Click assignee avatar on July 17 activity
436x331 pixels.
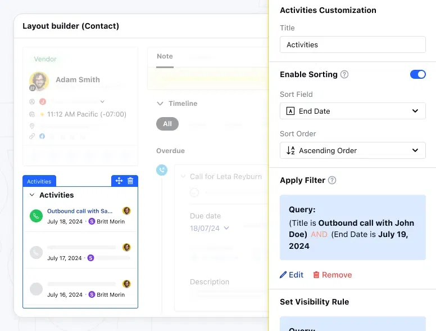point(126,248)
